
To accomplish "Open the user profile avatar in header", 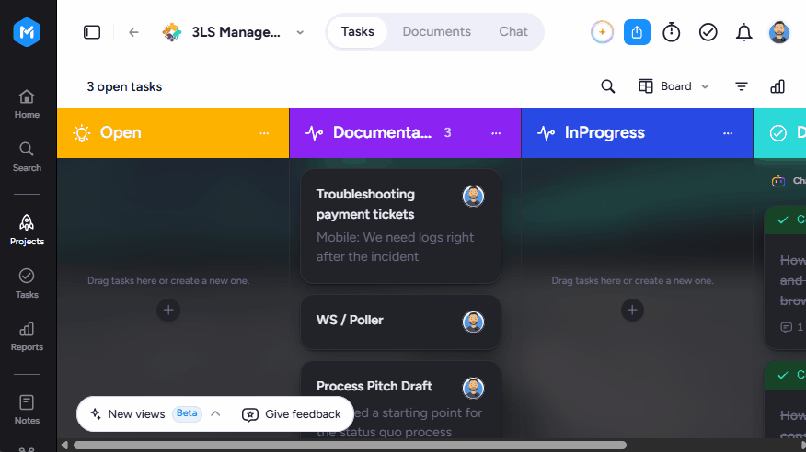I will 779,32.
